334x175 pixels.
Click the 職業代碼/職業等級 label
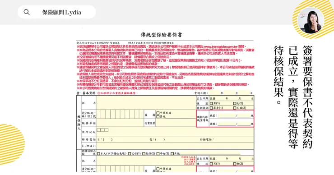pos(203,119)
